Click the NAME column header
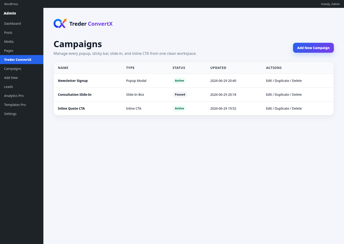Screen dimensions: 344x244 [63, 68]
